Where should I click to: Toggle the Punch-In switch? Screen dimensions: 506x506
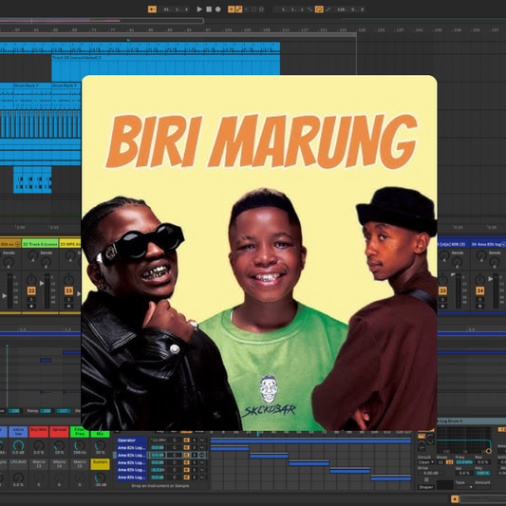tap(309, 9)
